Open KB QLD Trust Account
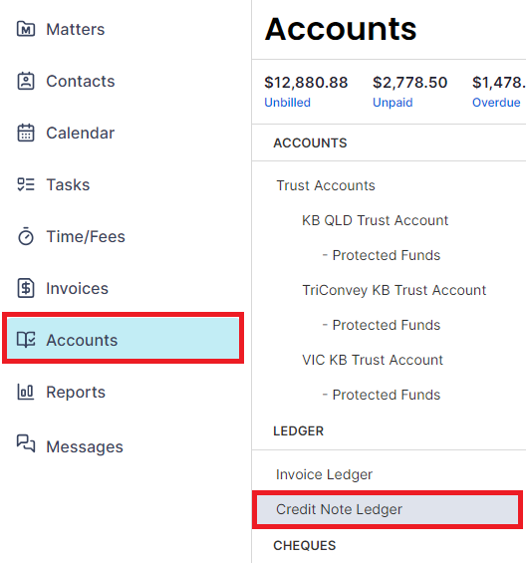Image resolution: width=526 pixels, height=563 pixels. click(x=376, y=220)
